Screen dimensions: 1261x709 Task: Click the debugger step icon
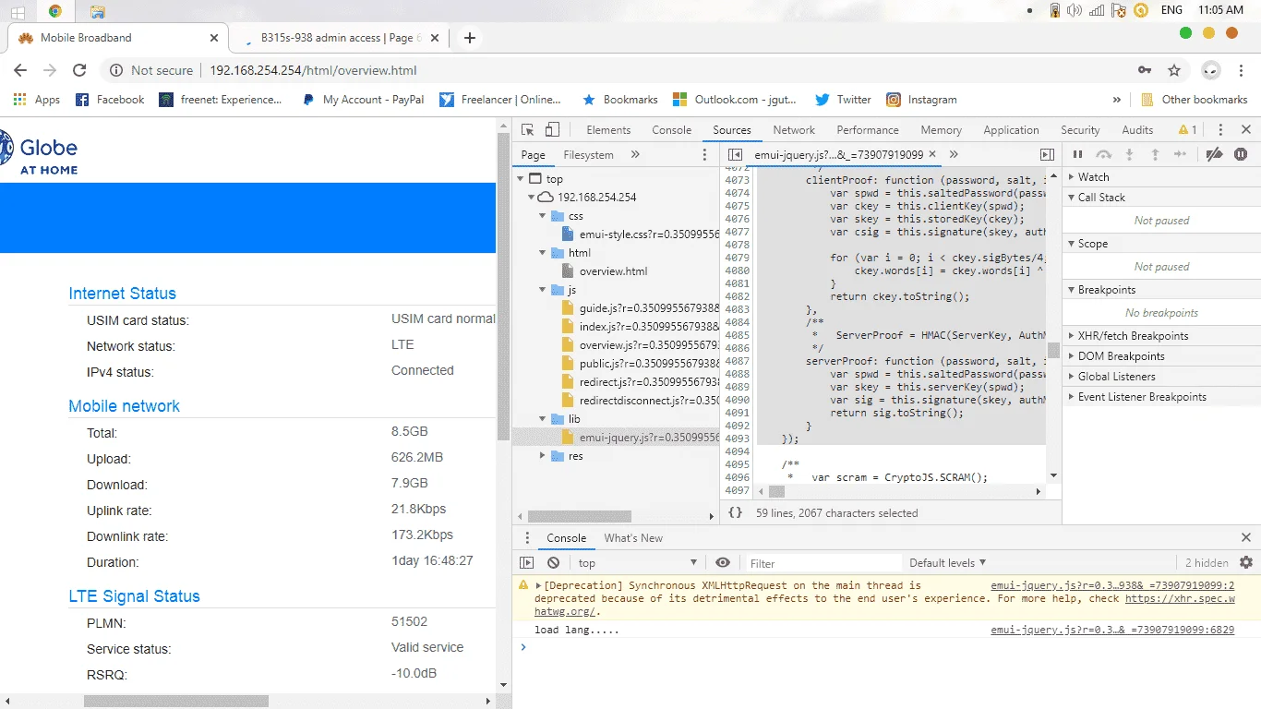[x=1180, y=155]
